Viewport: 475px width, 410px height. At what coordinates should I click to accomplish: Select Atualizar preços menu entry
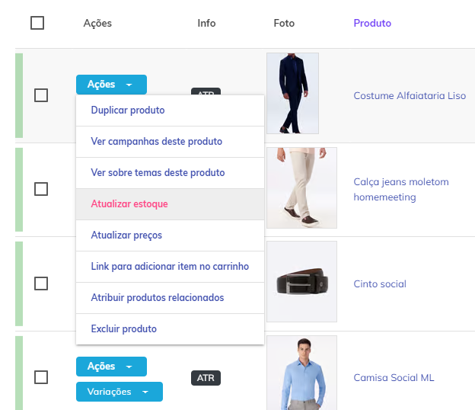tap(126, 235)
